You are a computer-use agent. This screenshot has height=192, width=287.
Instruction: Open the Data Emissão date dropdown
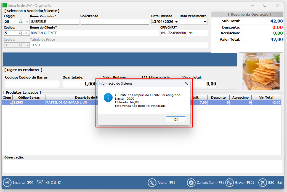(x=176, y=22)
